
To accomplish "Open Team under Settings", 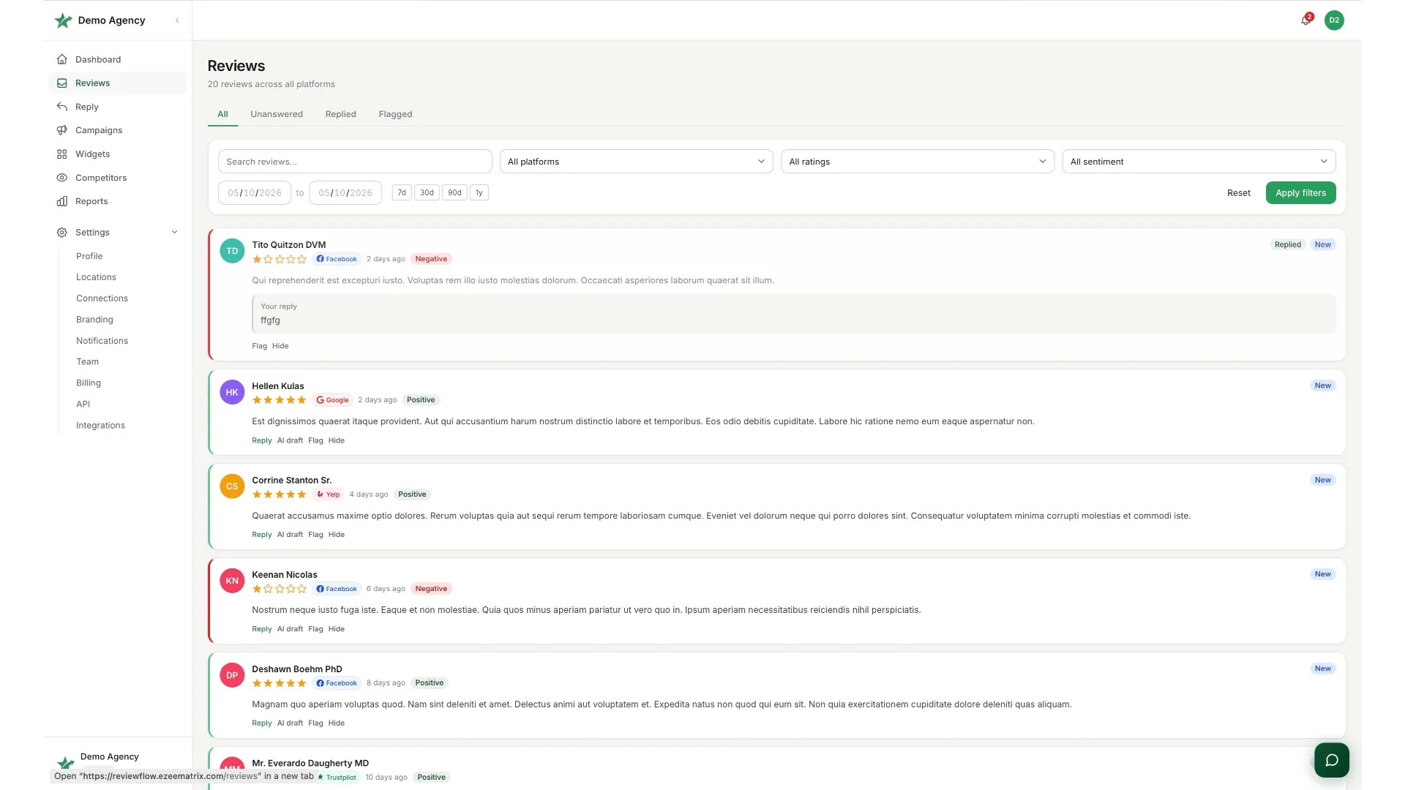I will 87,362.
